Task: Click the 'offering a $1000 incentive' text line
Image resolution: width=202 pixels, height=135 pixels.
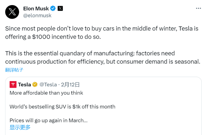Action: coord(53,37)
